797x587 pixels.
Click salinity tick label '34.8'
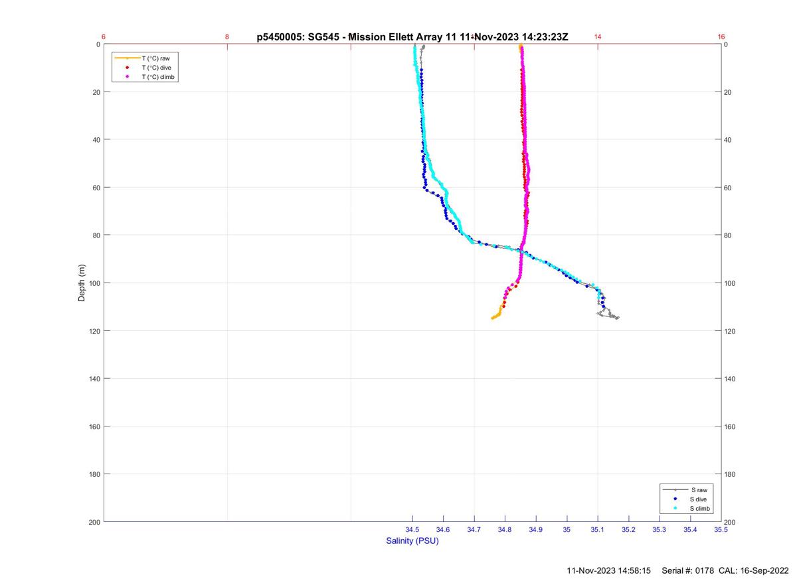505,529
